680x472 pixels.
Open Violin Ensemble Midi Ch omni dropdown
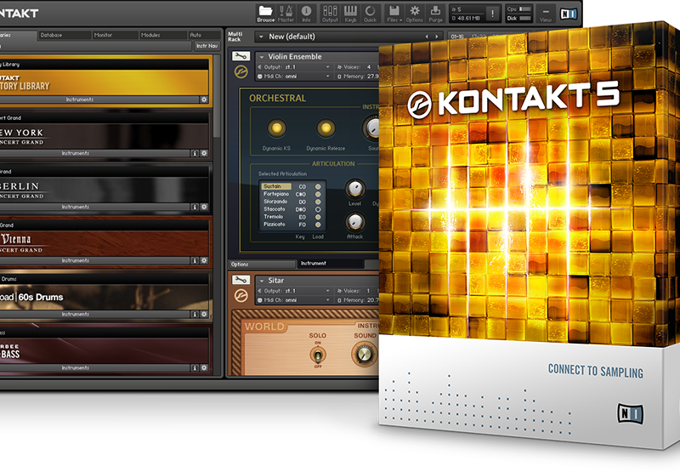[294, 77]
